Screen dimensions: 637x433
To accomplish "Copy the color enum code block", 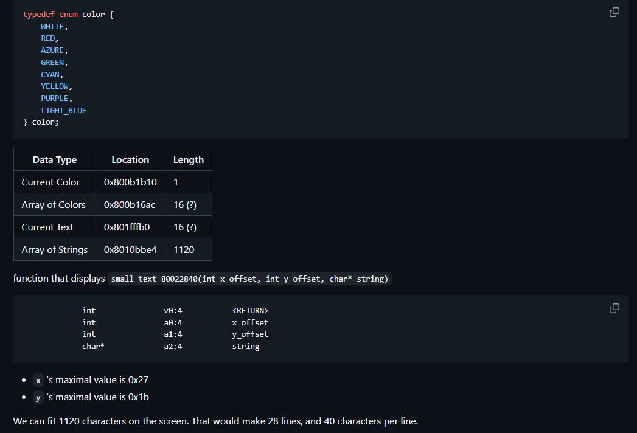I will coord(614,12).
